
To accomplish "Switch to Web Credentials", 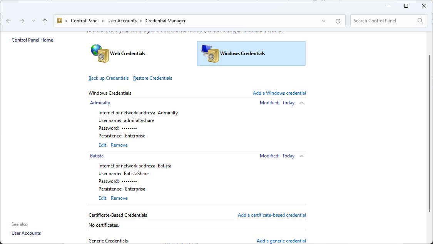I will (x=127, y=53).
